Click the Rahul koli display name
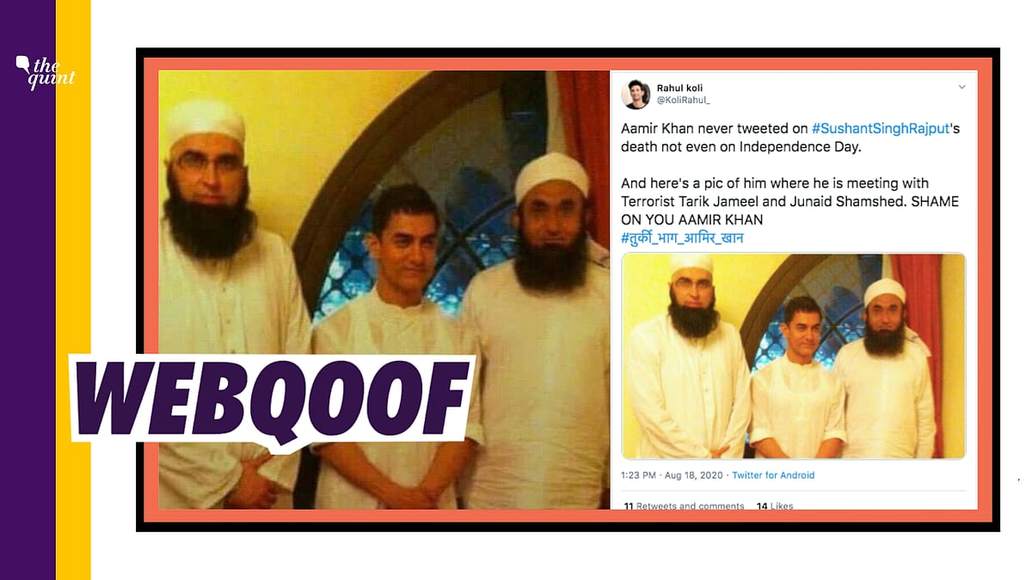Image resolution: width=1032 pixels, height=580 pixels. tap(679, 88)
